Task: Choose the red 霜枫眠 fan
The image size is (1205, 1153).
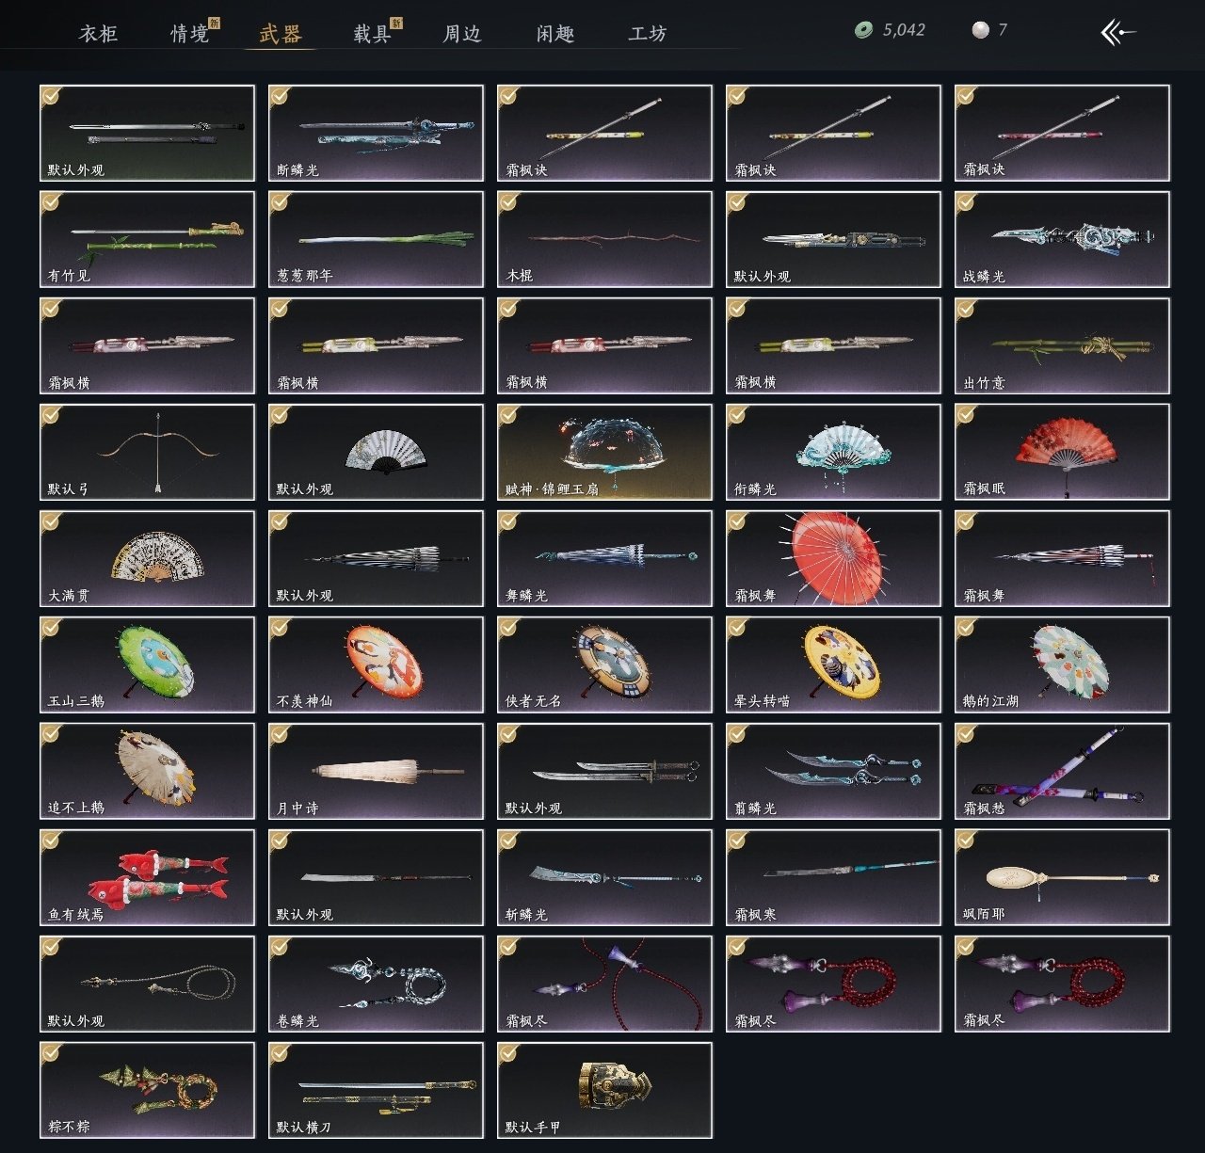Action: tap(1062, 452)
